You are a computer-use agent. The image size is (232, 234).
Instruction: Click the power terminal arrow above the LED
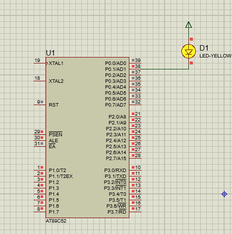(x=188, y=25)
